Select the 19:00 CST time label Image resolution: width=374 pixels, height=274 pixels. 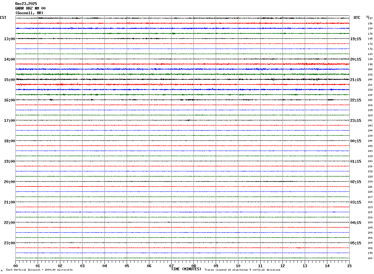tap(9, 161)
